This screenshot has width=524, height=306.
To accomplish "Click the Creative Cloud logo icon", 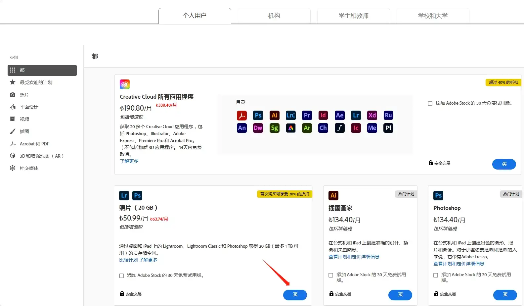I will tap(125, 84).
